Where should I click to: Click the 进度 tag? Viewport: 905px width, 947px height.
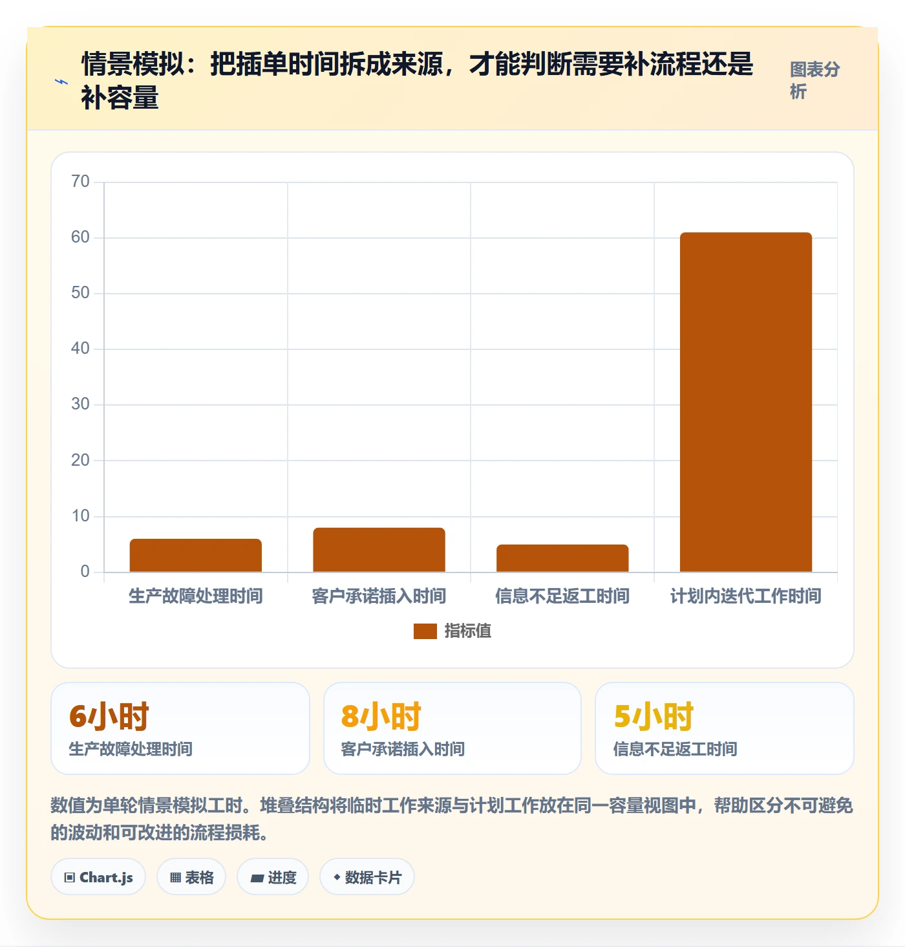pyautogui.click(x=273, y=877)
